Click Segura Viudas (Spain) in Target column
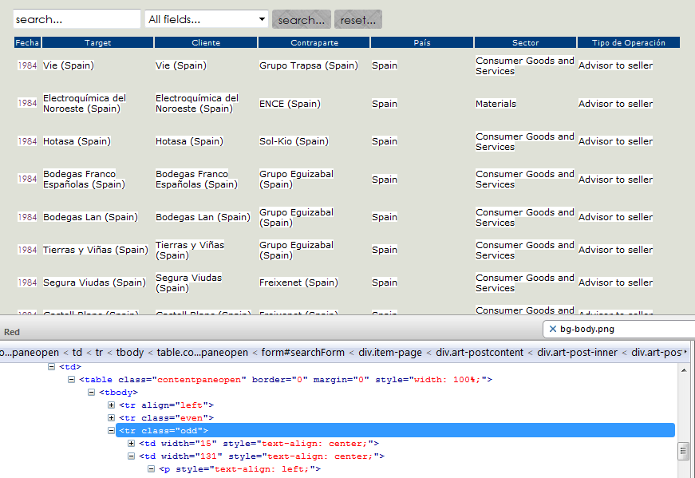The image size is (695, 478). pyautogui.click(x=94, y=282)
